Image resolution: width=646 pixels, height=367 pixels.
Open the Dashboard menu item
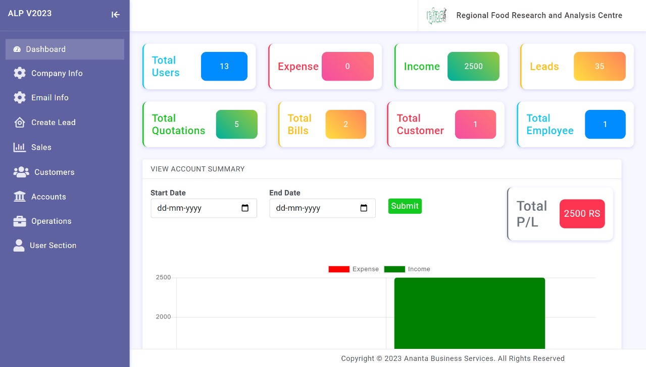click(65, 49)
